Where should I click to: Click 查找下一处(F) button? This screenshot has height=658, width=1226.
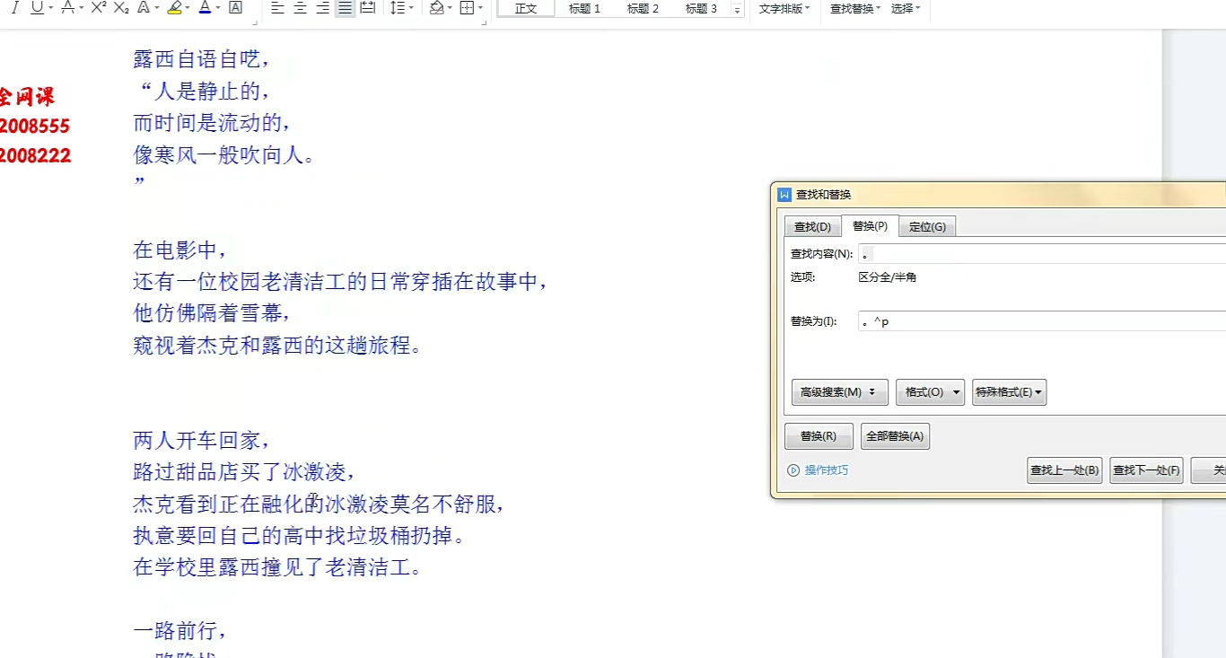tap(1146, 470)
